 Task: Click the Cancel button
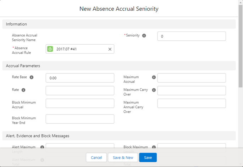[96, 157]
